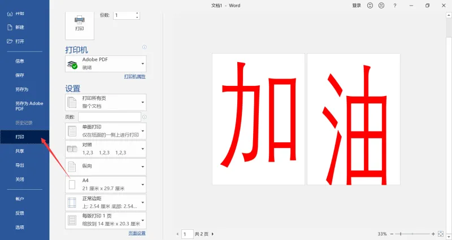
Task: Increase copies count with up stepper
Action: [137, 13]
